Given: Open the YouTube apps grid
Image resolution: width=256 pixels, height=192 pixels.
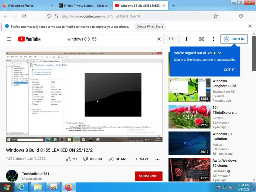Looking at the screenshot, I should tap(201, 39).
